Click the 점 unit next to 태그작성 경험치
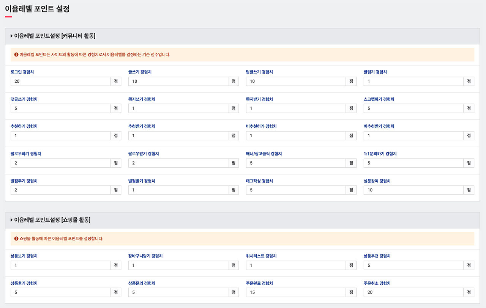 351,190
